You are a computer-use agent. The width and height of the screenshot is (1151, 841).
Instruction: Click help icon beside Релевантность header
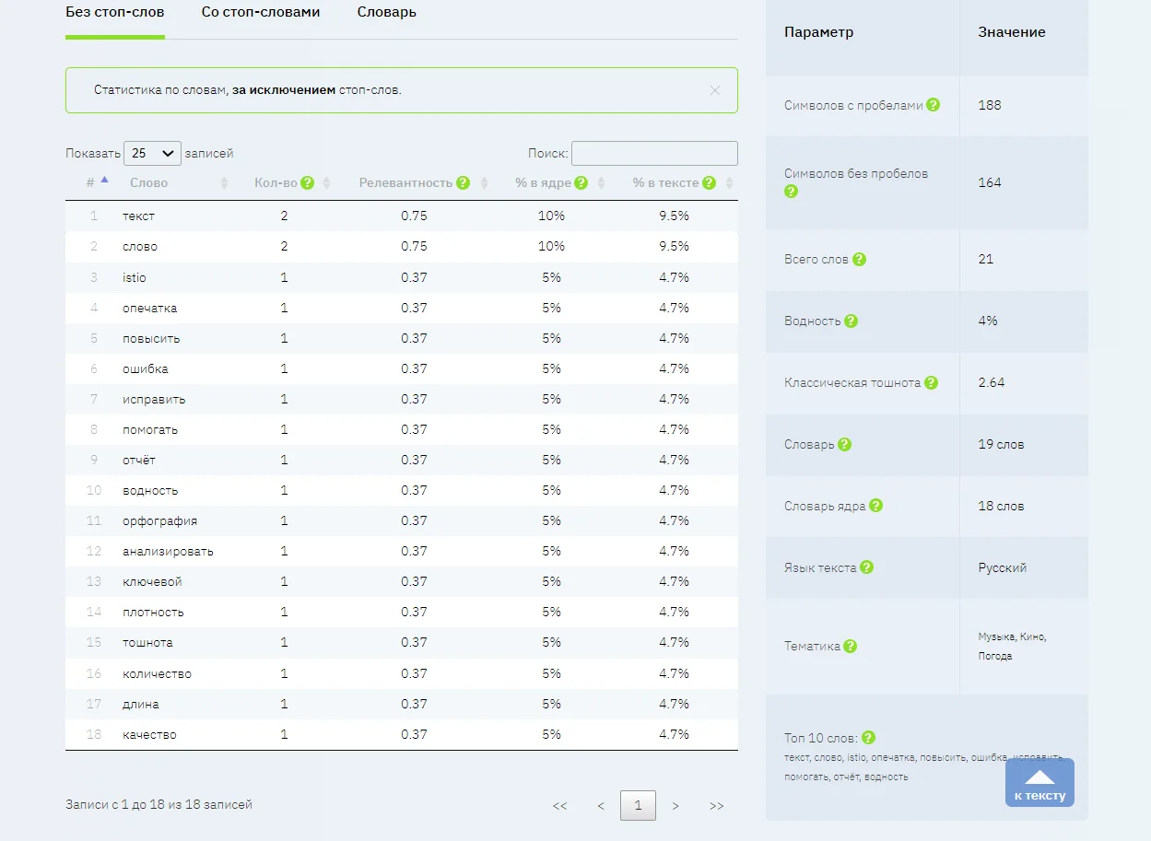[463, 183]
